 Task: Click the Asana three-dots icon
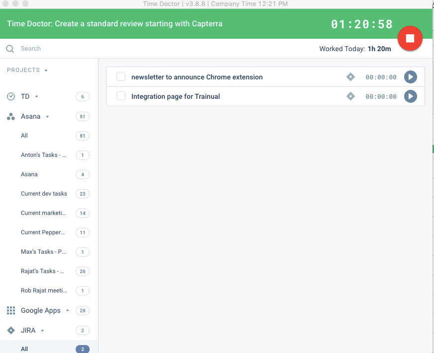(11, 117)
